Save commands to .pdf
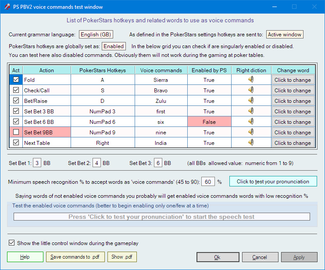Screen dimensions: 325x270 point(75,257)
